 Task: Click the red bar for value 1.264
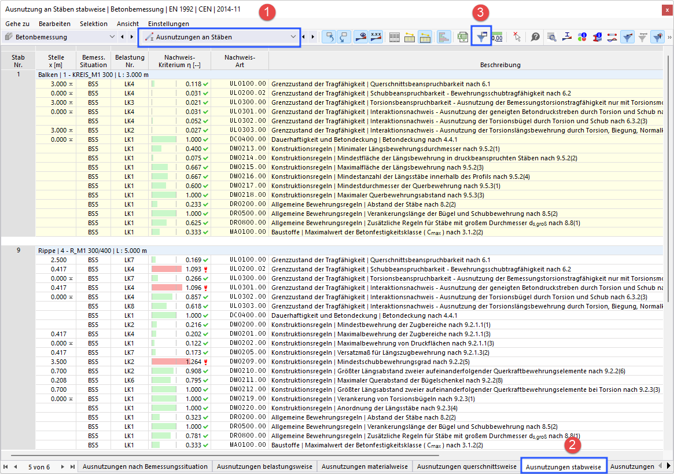tap(171, 362)
